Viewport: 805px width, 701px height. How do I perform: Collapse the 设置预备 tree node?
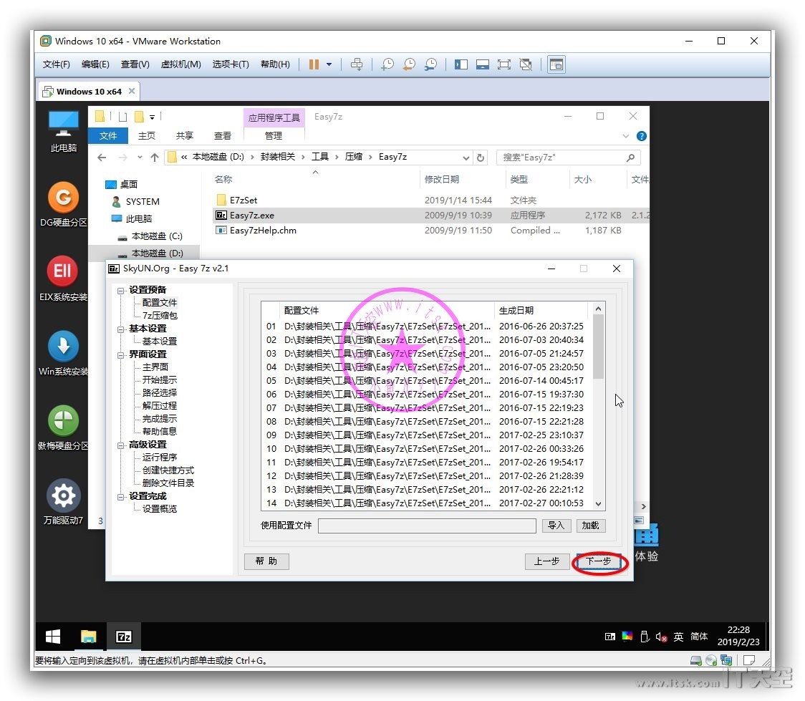click(120, 291)
